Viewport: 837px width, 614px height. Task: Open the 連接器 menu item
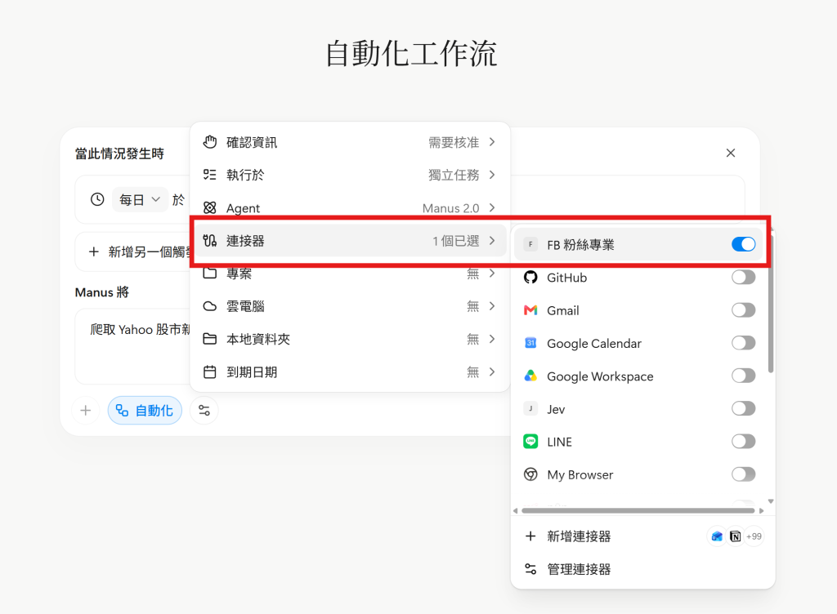(x=350, y=241)
